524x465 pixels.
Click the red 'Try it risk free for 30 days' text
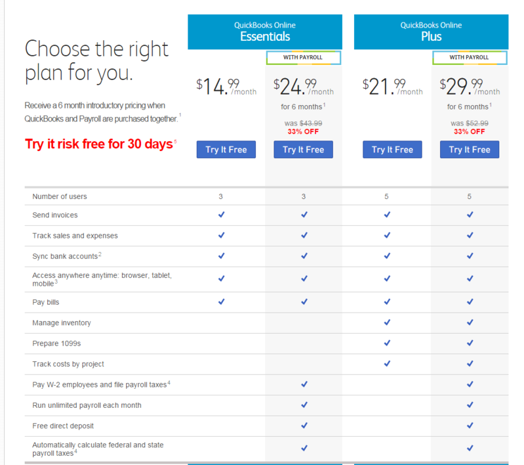click(x=98, y=144)
